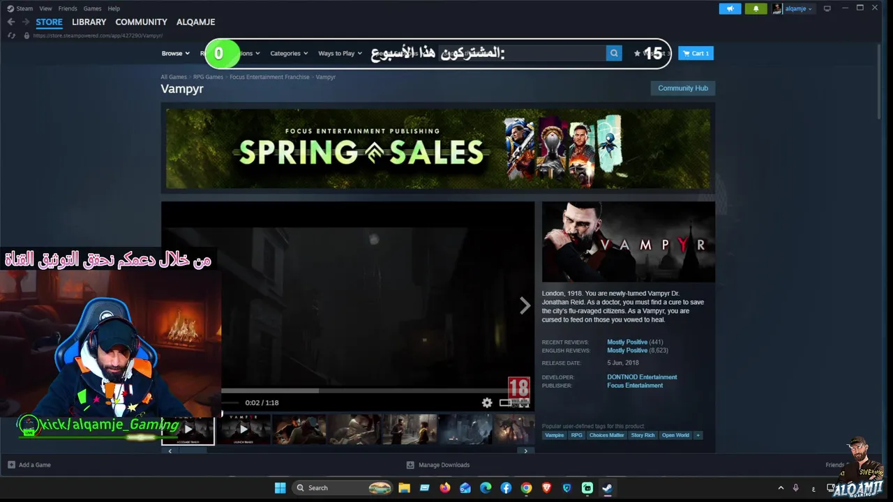This screenshot has height=502, width=893.
Task: Open the Cart 1 button
Action: click(x=696, y=53)
